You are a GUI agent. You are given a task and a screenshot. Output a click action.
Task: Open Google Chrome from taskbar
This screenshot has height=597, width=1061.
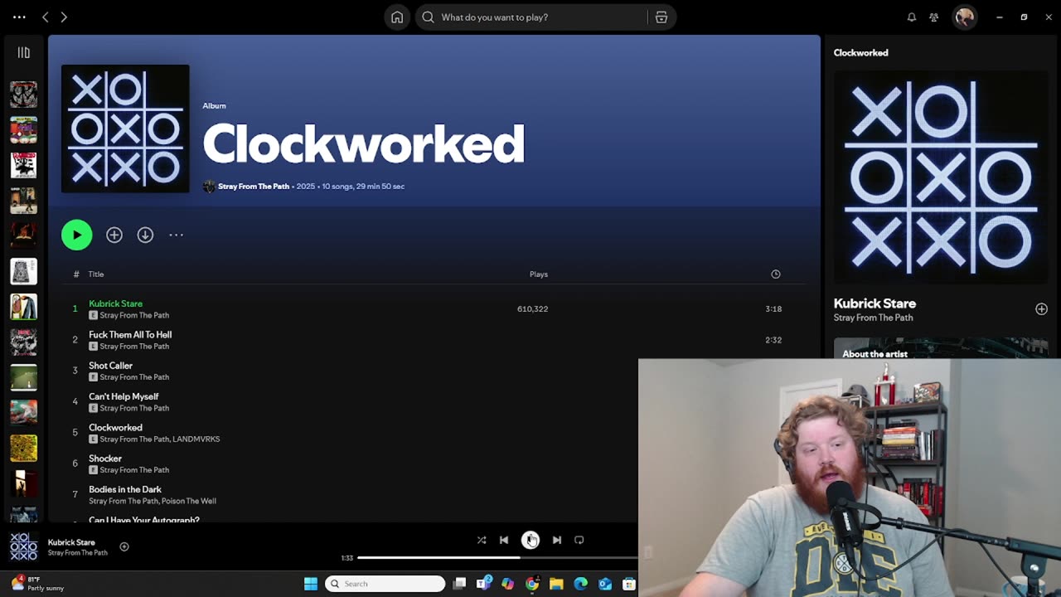click(x=532, y=584)
